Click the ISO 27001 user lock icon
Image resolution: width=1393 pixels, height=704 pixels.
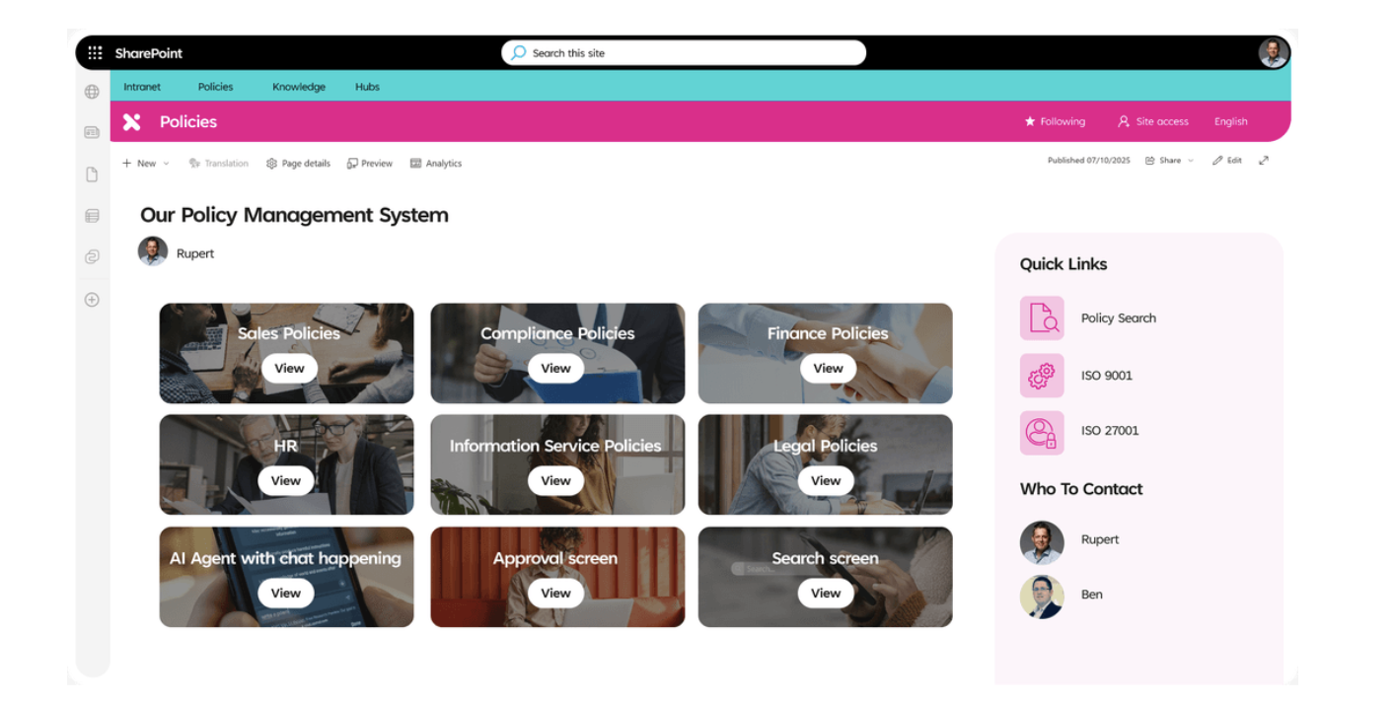click(x=1042, y=433)
